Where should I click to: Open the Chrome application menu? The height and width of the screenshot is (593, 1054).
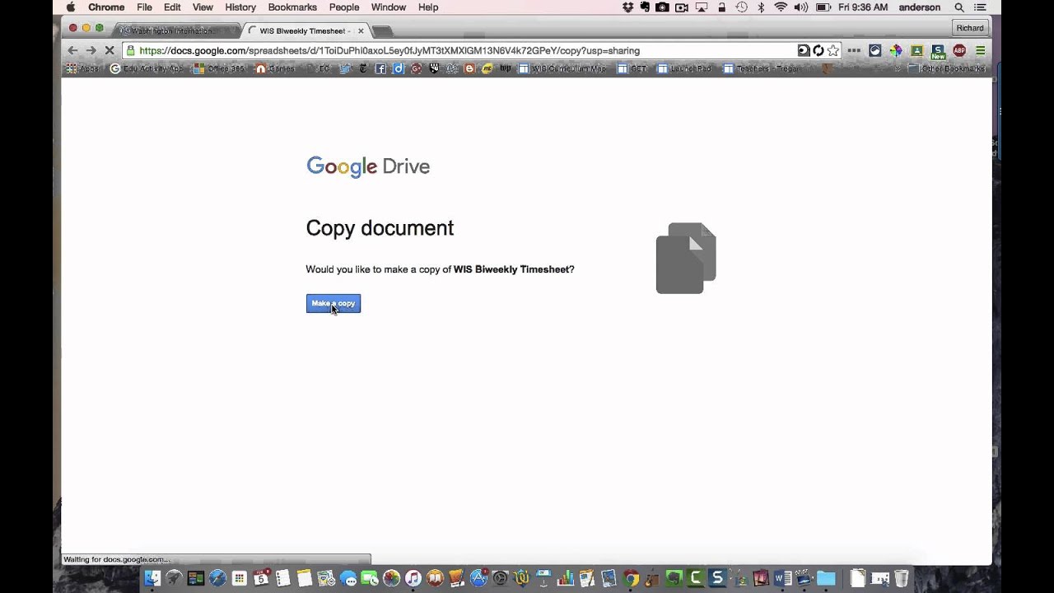click(106, 7)
